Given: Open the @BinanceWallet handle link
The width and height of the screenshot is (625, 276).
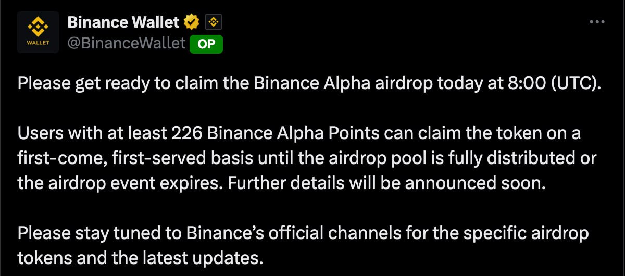Looking at the screenshot, I should [x=127, y=44].
